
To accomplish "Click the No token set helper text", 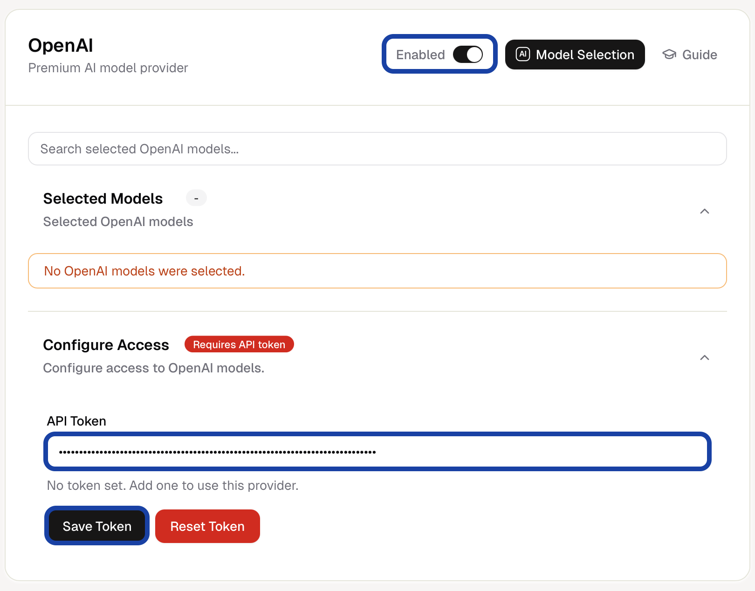I will [x=172, y=486].
